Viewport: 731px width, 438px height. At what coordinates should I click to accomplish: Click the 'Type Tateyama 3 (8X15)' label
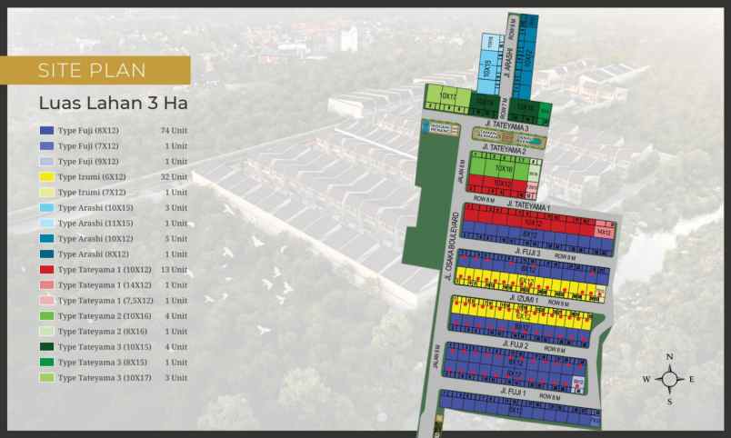click(x=103, y=362)
